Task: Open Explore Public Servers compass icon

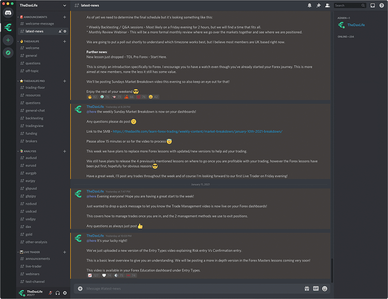Action: coord(8,53)
